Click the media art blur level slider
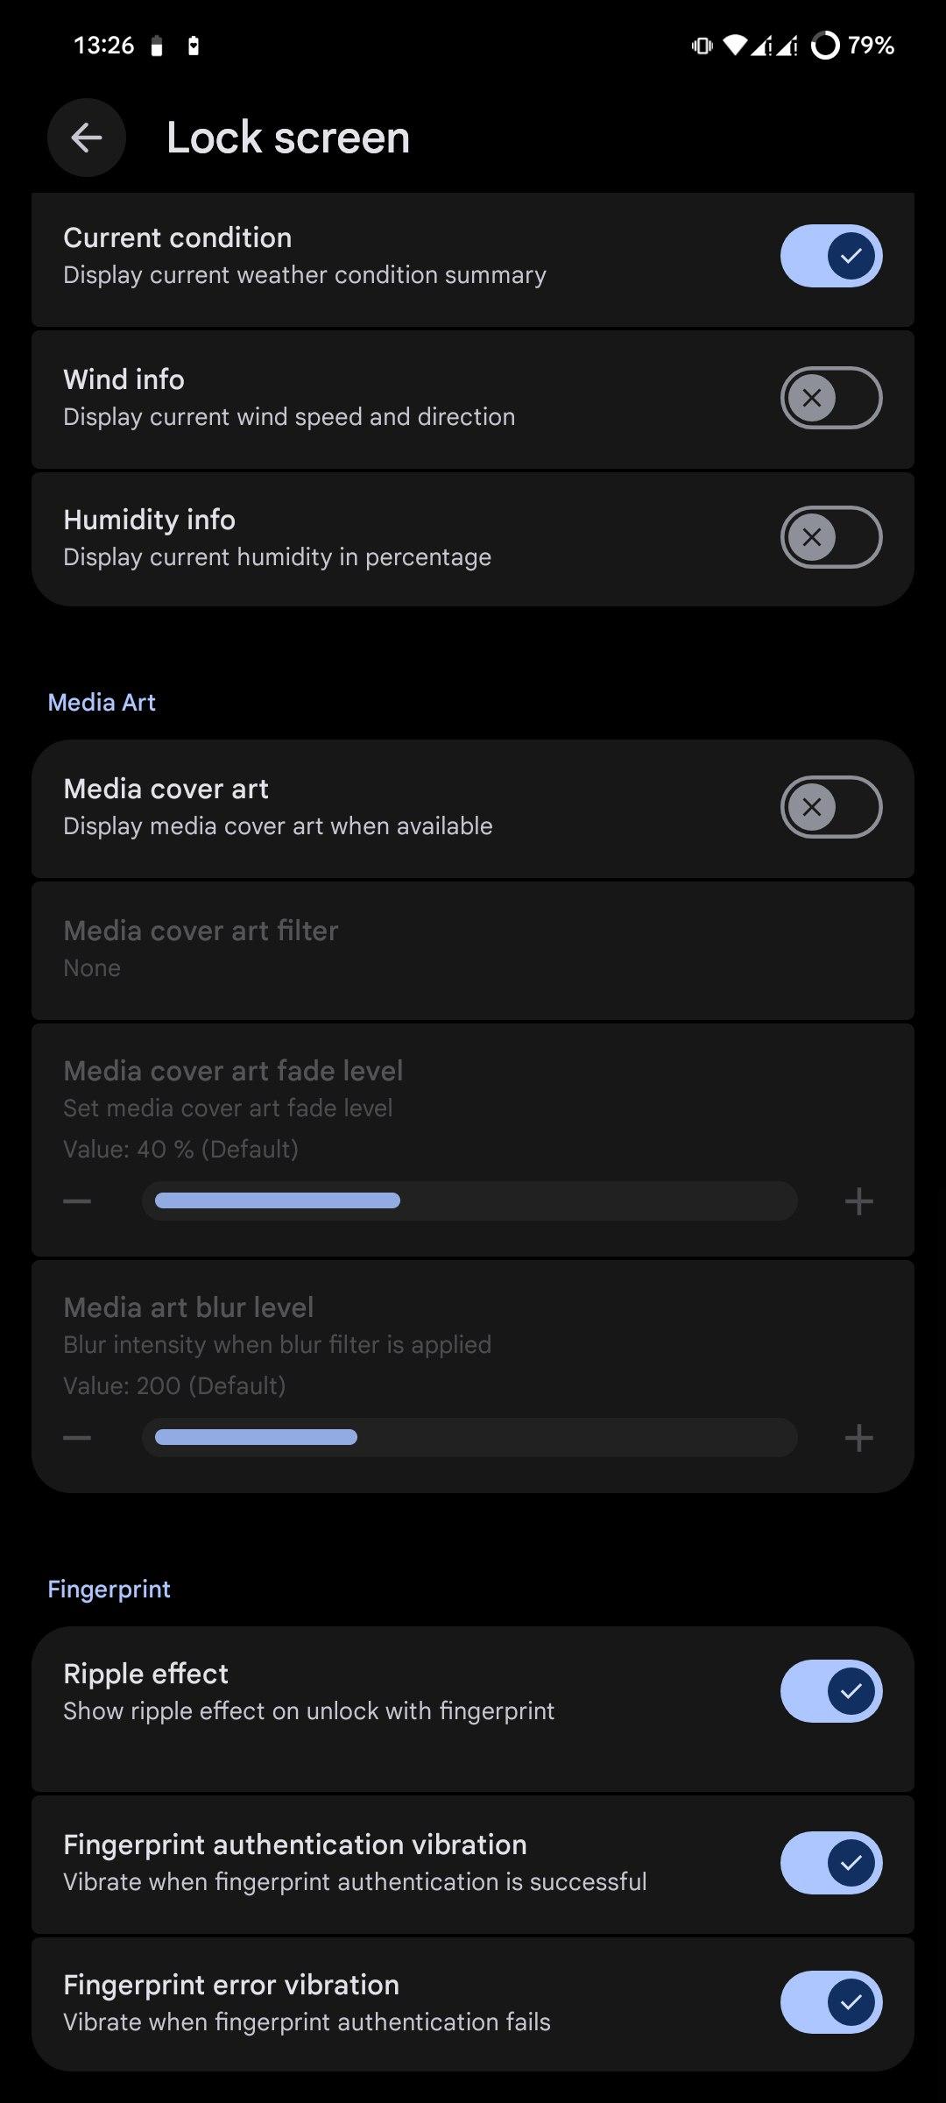This screenshot has height=2103, width=946. (x=469, y=1437)
